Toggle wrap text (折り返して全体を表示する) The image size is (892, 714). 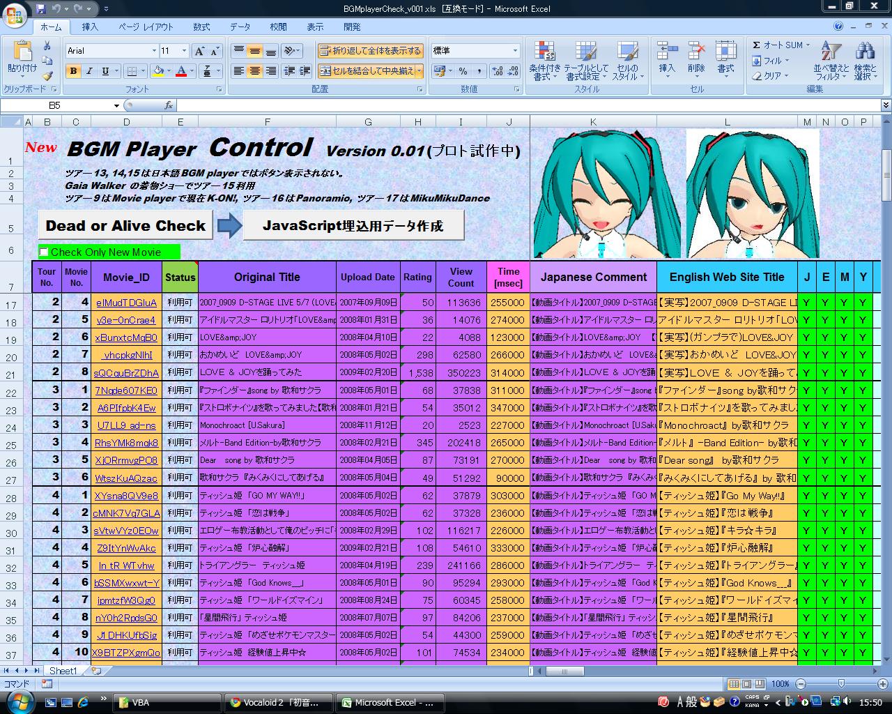click(371, 51)
